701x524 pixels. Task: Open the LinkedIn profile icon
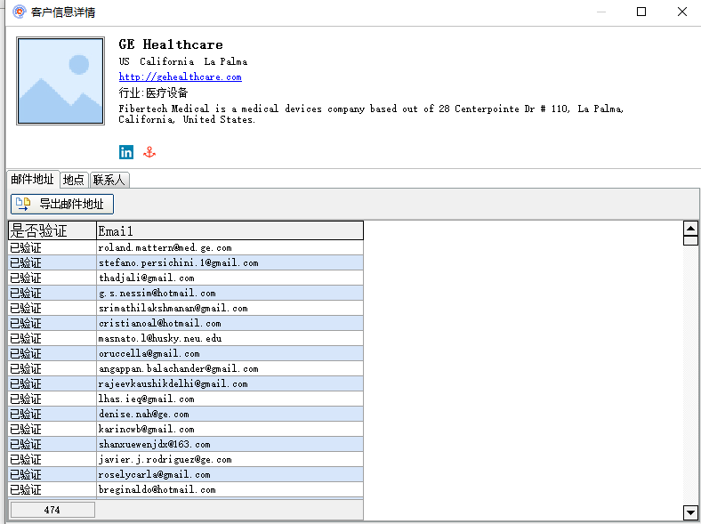click(x=126, y=152)
